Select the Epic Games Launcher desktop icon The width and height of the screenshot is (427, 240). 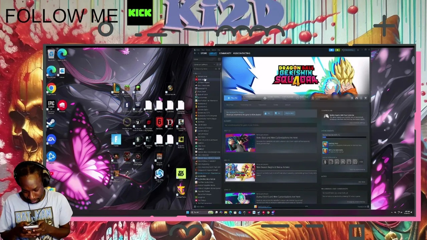click(x=51, y=107)
